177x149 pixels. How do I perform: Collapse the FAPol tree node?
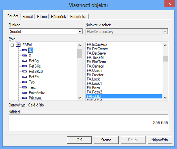coord(12,45)
